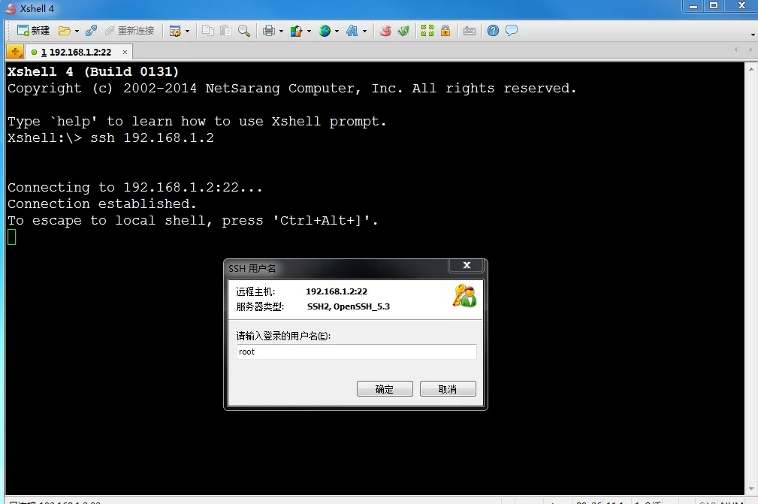
Task: Click the Find magnifier icon
Action: tap(244, 31)
